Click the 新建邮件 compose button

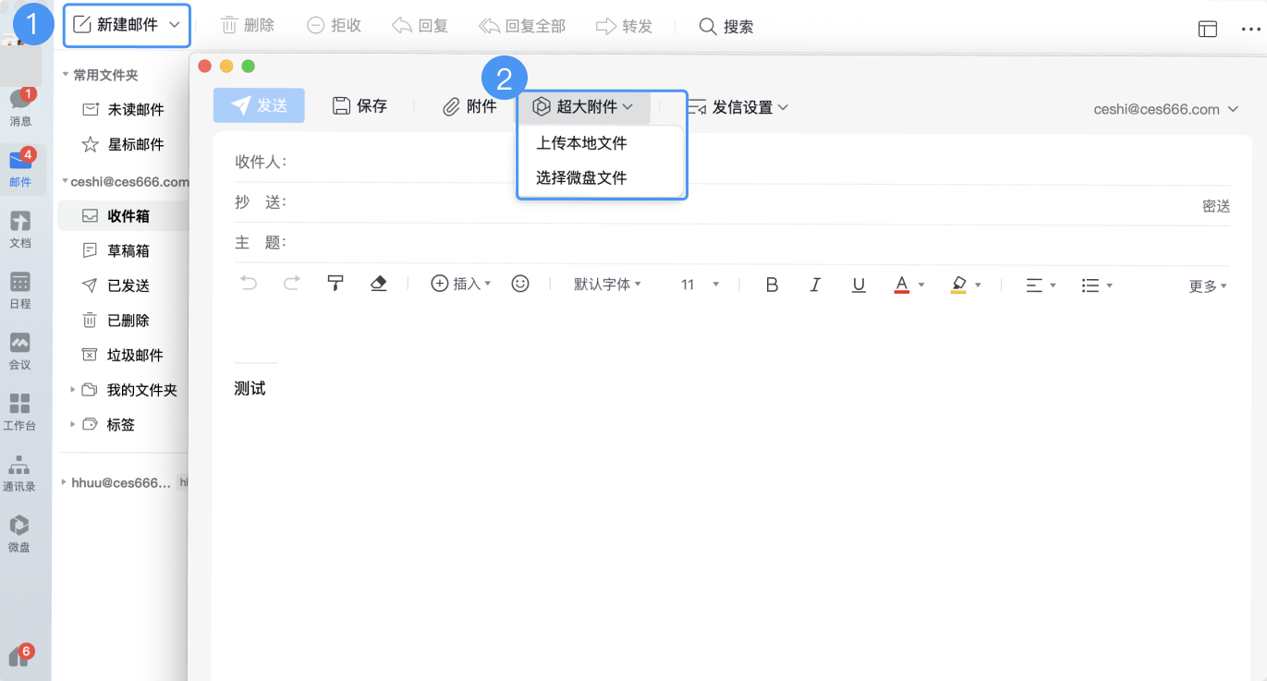[x=116, y=25]
